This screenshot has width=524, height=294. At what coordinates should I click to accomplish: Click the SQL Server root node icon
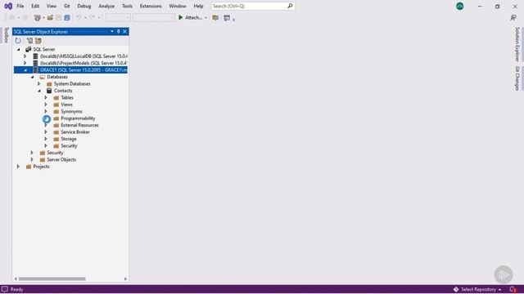pos(29,49)
